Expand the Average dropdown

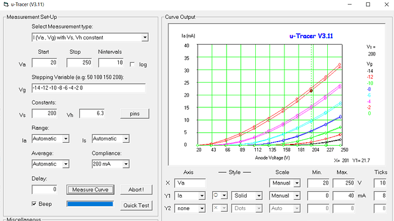66,164
